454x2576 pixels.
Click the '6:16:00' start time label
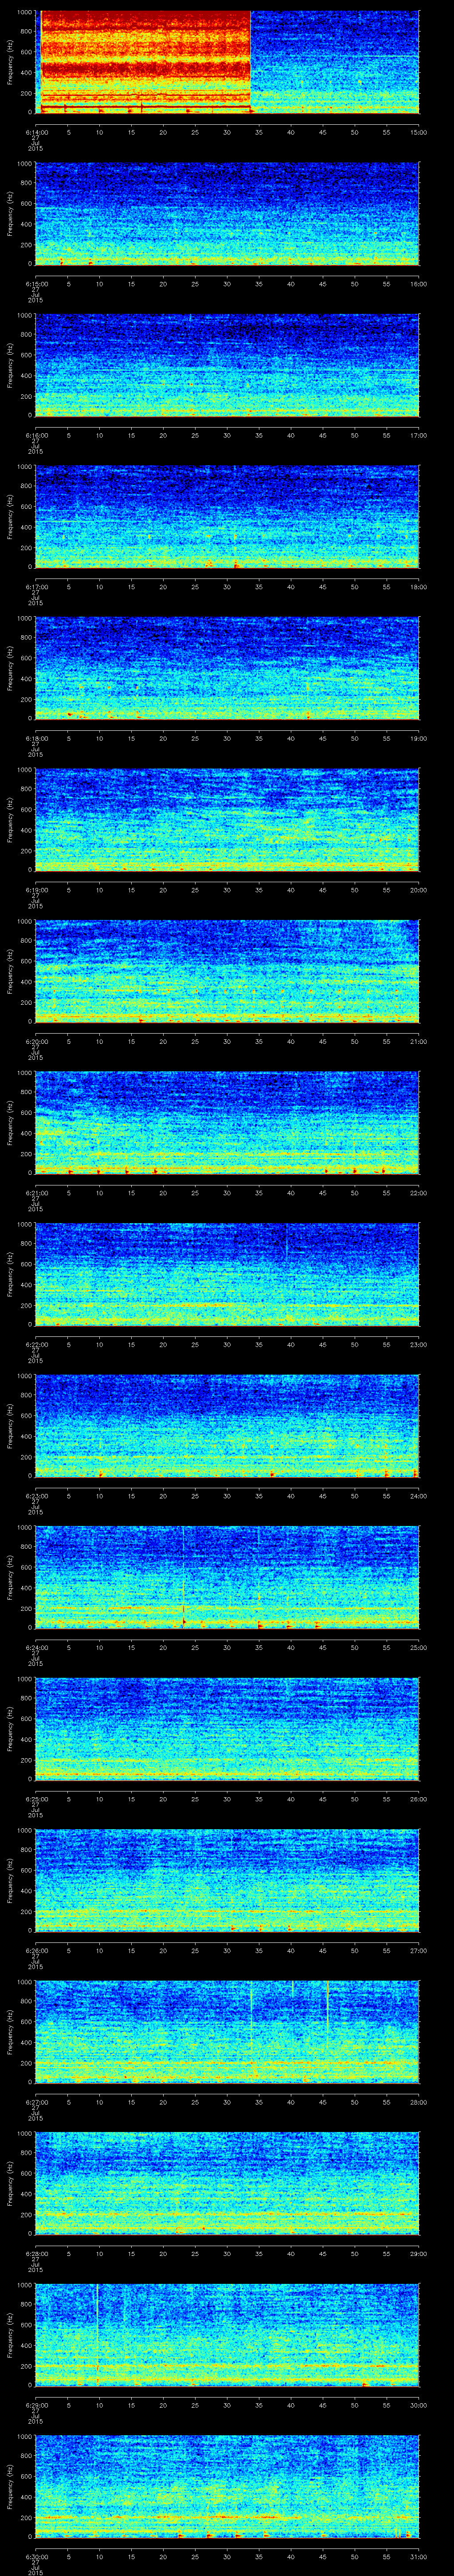coord(36,435)
